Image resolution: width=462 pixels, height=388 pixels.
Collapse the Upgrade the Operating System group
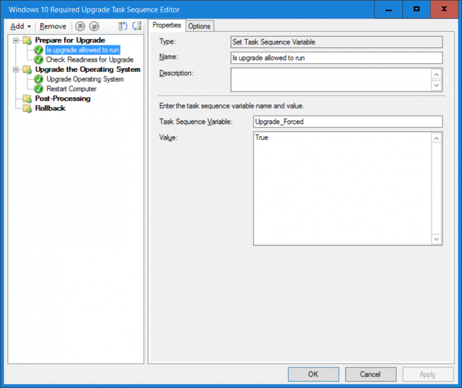coord(16,70)
